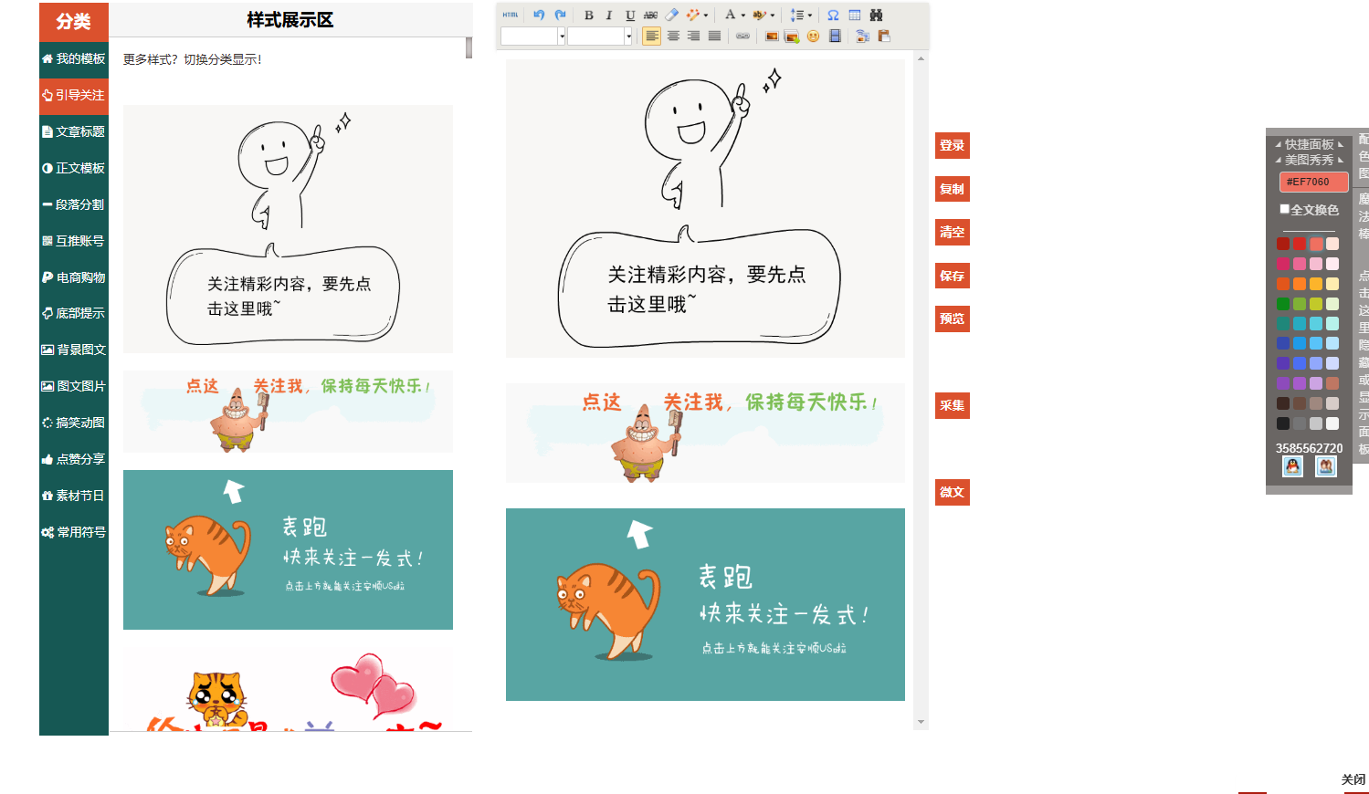
Task: Center-align the text
Action: pyautogui.click(x=673, y=36)
